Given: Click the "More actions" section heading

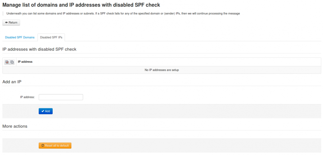Looking at the screenshot, I should coord(15,126).
